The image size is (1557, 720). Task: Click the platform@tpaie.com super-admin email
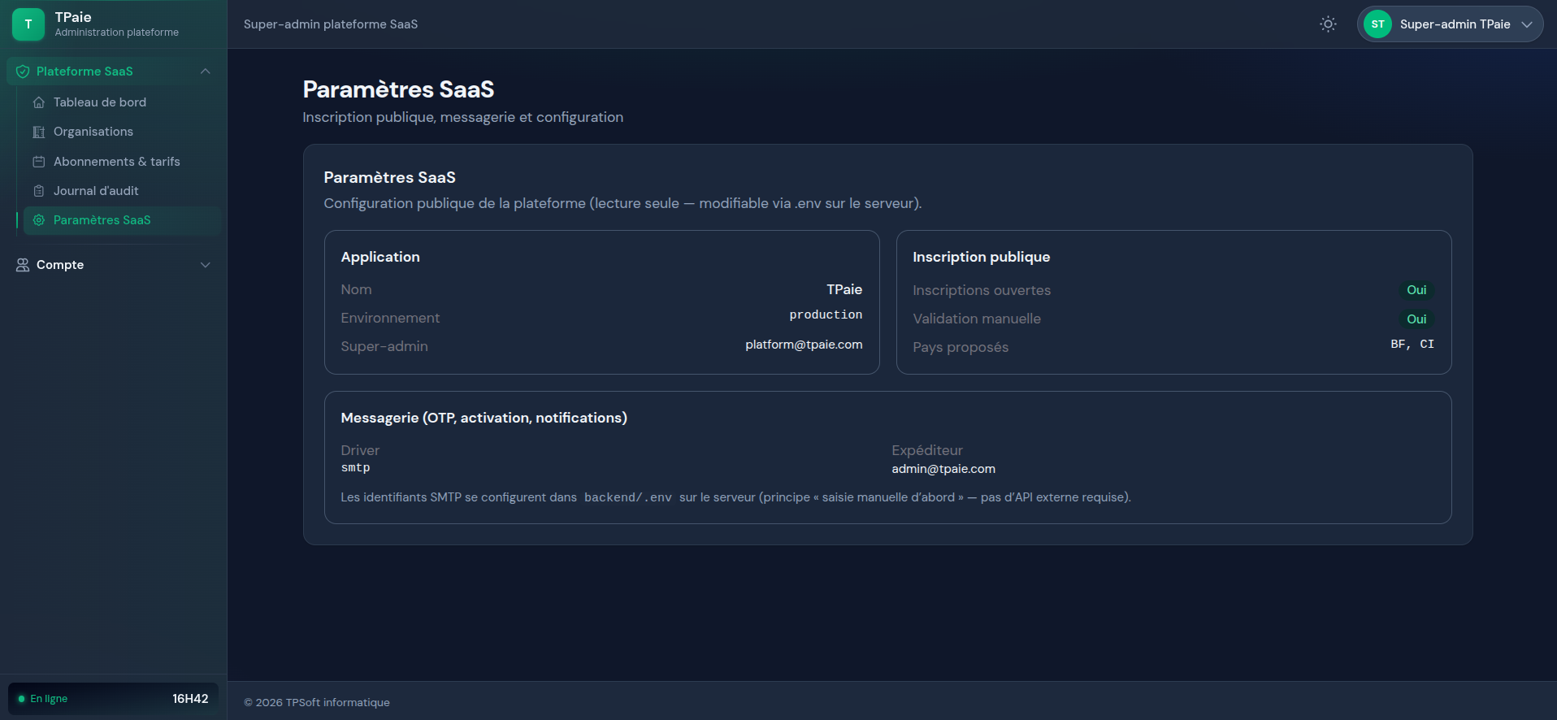click(x=804, y=345)
